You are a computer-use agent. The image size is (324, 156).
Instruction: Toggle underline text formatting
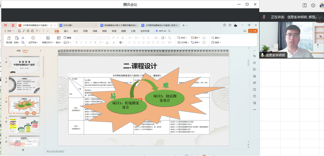point(86,42)
